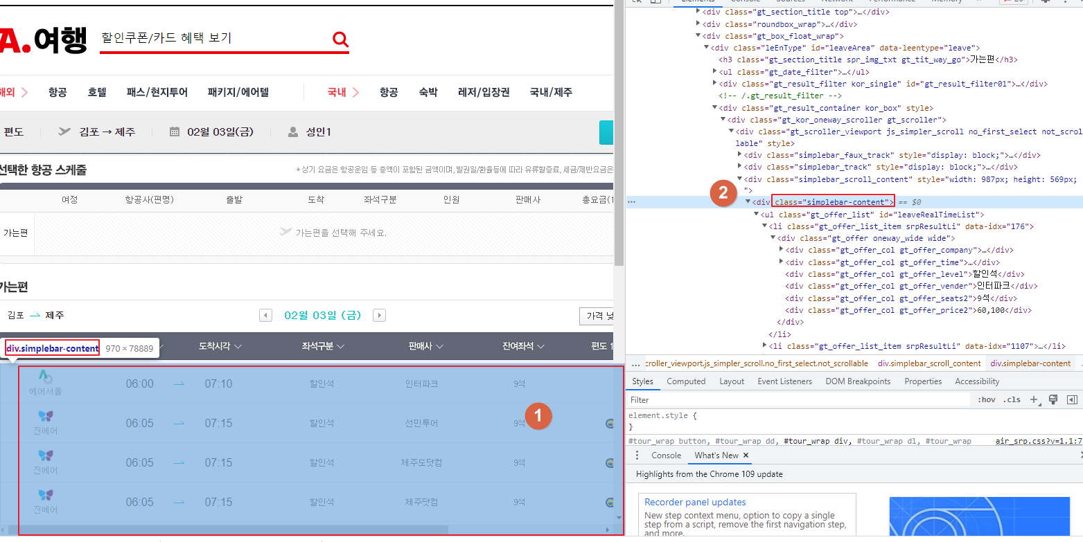Sort by 판매사 column

point(426,346)
